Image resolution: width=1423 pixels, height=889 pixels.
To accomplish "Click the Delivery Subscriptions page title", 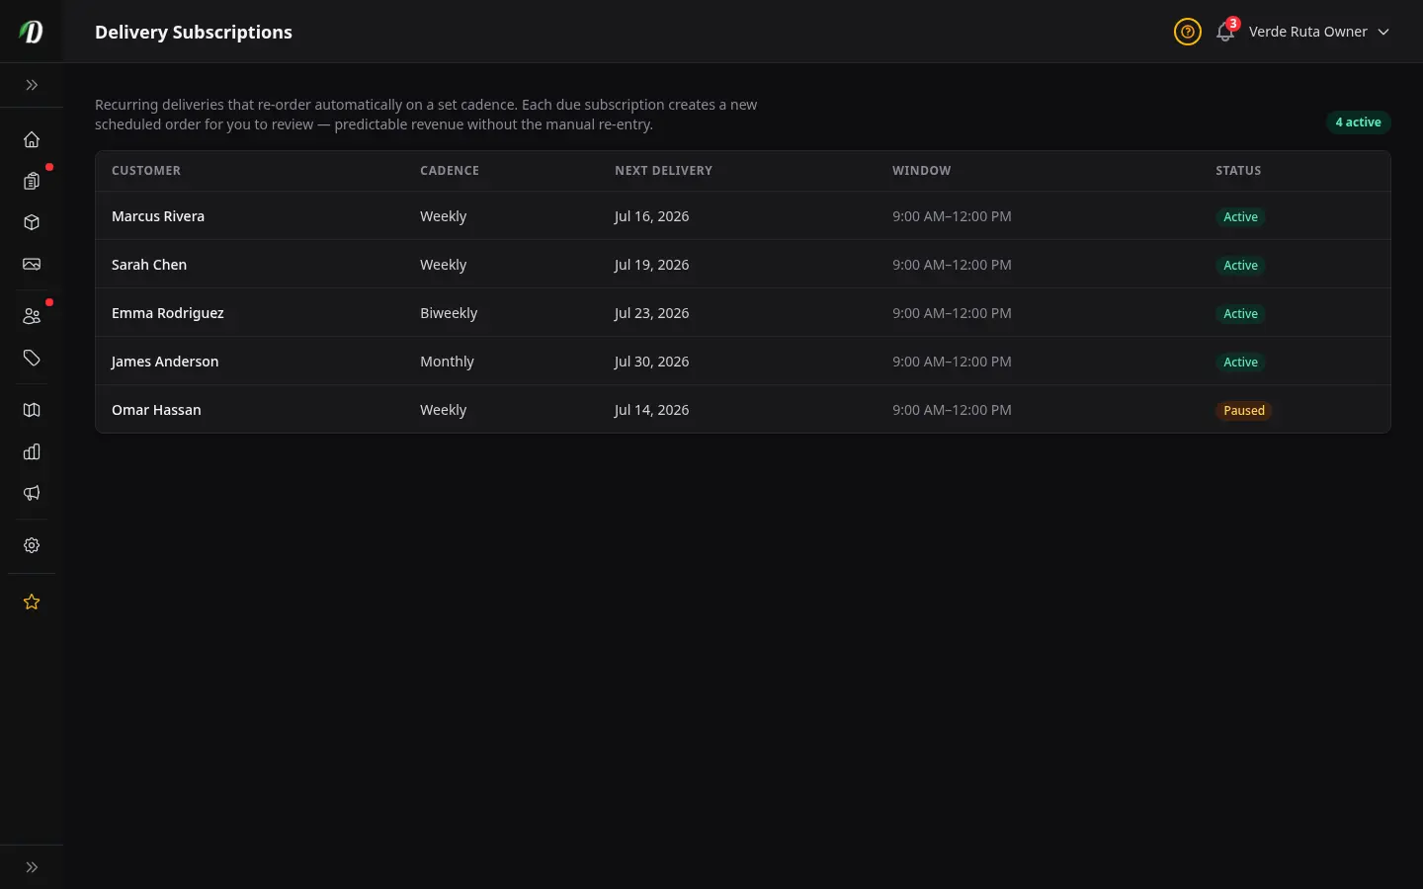I will pyautogui.click(x=194, y=32).
